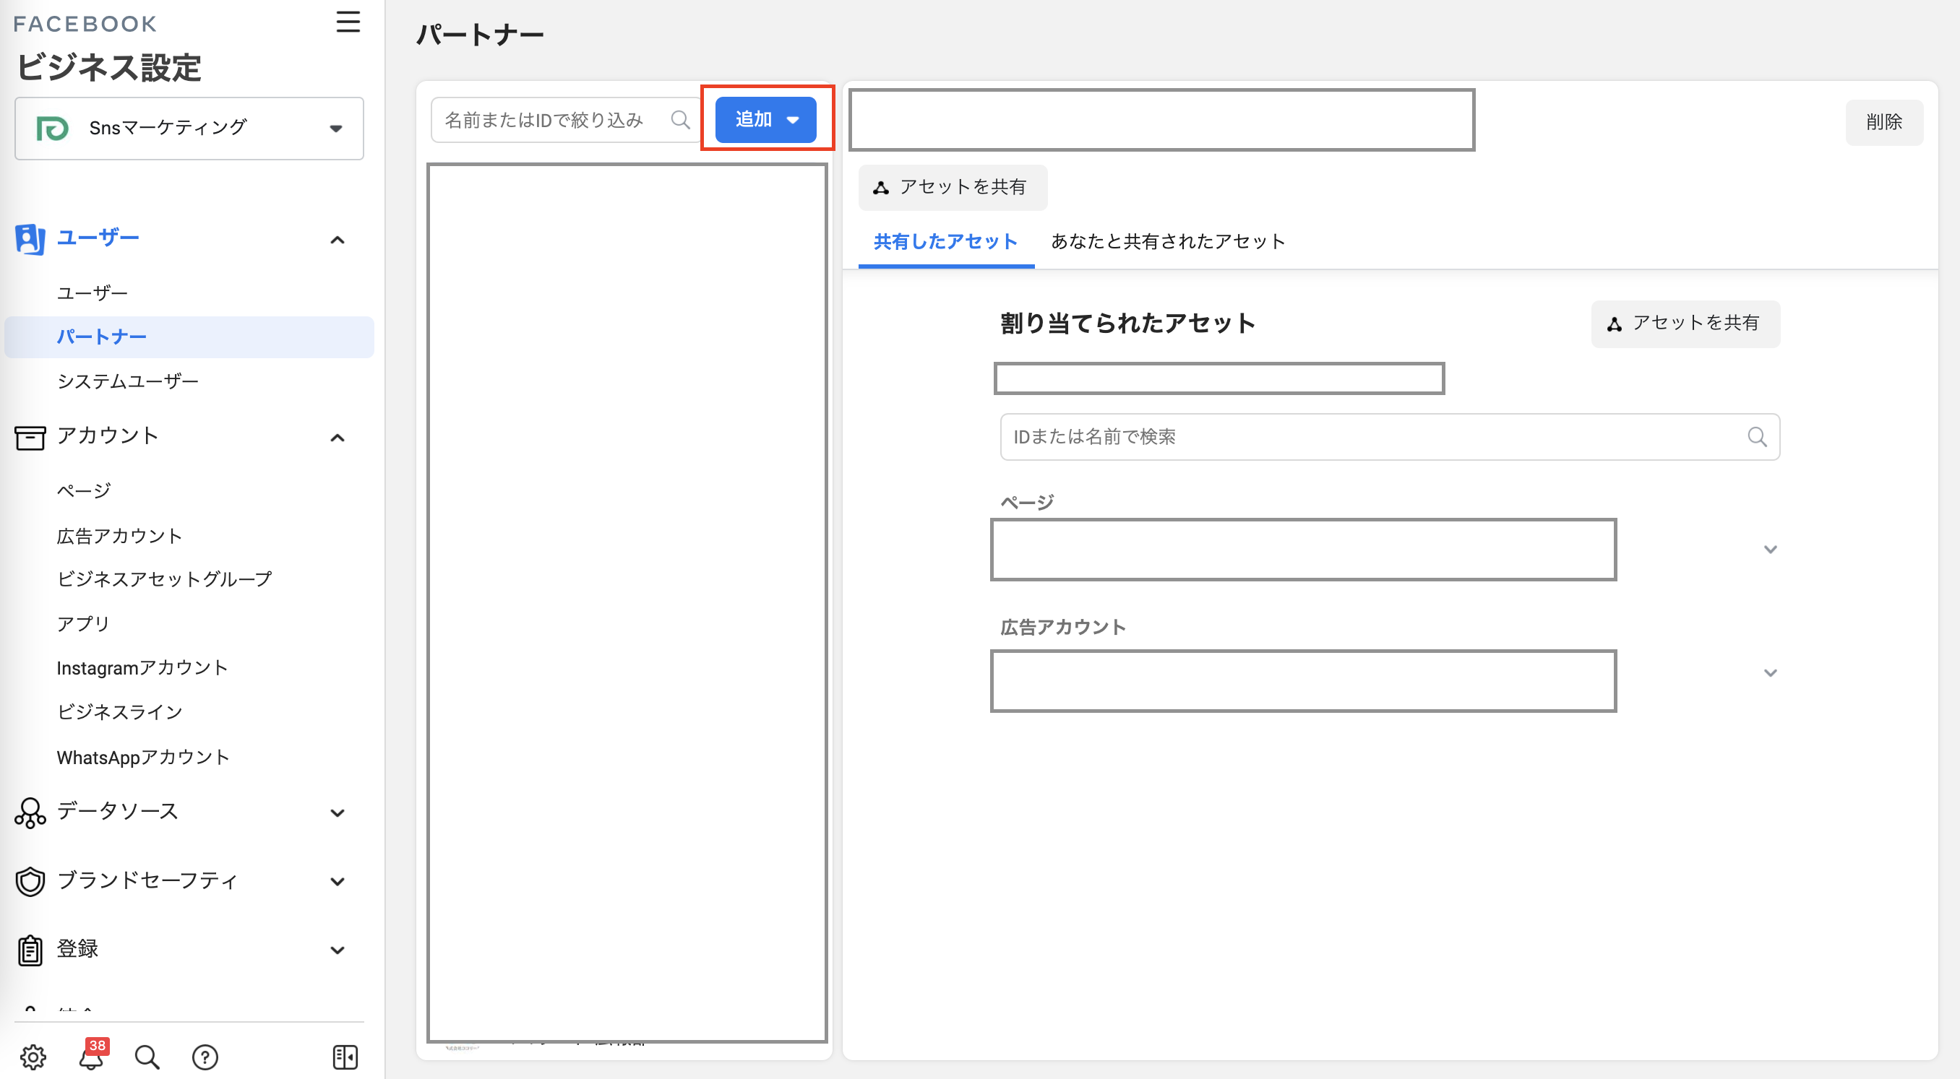Click the FACEBOOK wordmark
1960x1079 pixels.
(85, 24)
